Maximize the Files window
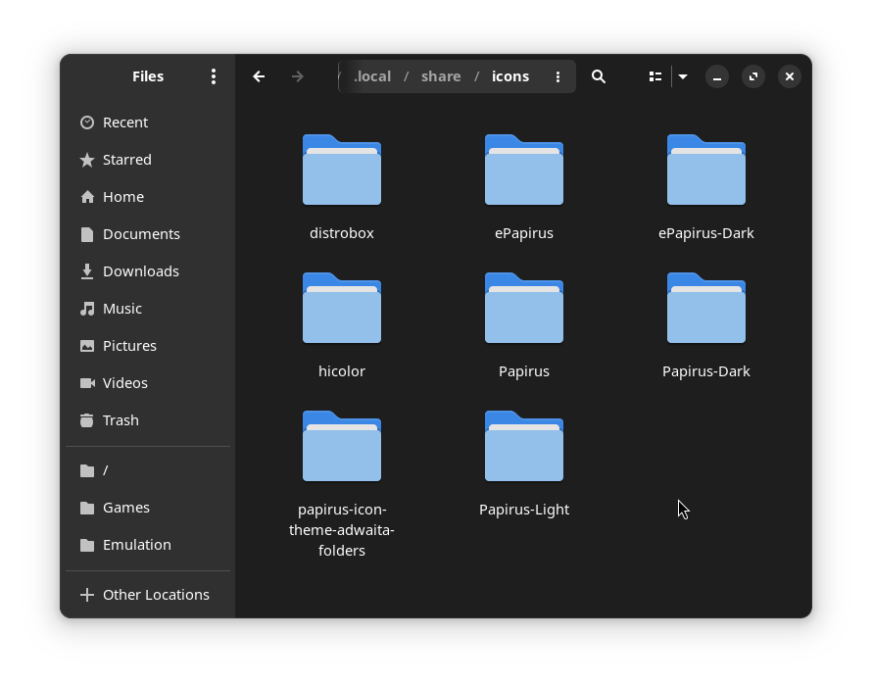The height and width of the screenshot is (684, 872). pos(753,76)
